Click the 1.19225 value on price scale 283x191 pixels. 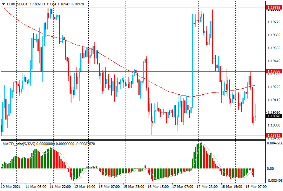click(x=274, y=87)
